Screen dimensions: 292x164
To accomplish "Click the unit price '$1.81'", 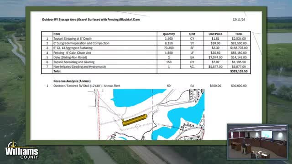I will [x=215, y=39].
